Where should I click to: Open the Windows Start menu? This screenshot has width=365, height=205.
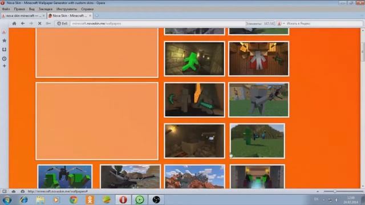[x=7, y=200]
